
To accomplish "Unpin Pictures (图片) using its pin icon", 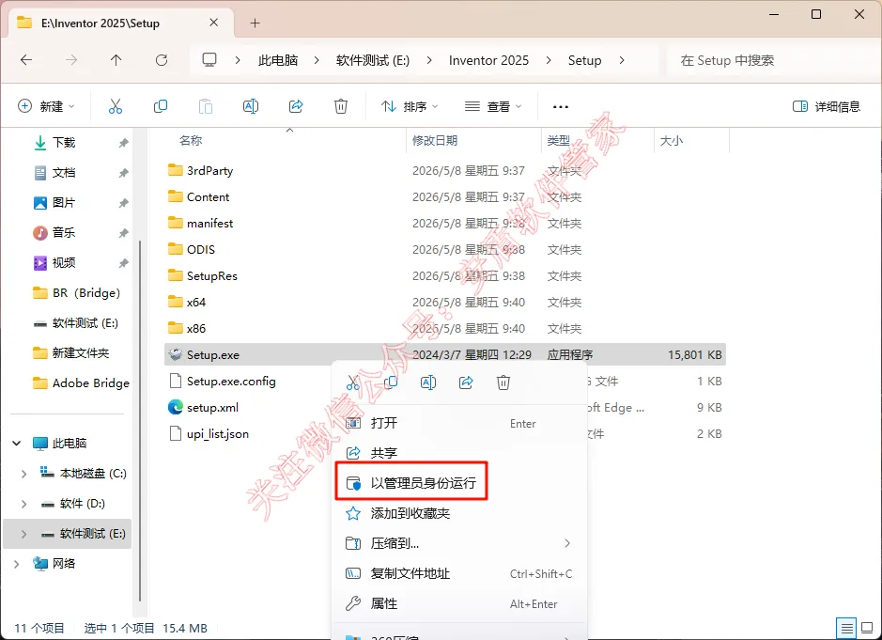I will (123, 203).
